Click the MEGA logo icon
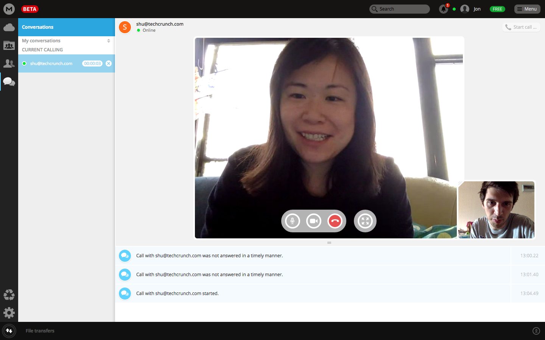545x340 pixels. click(9, 9)
